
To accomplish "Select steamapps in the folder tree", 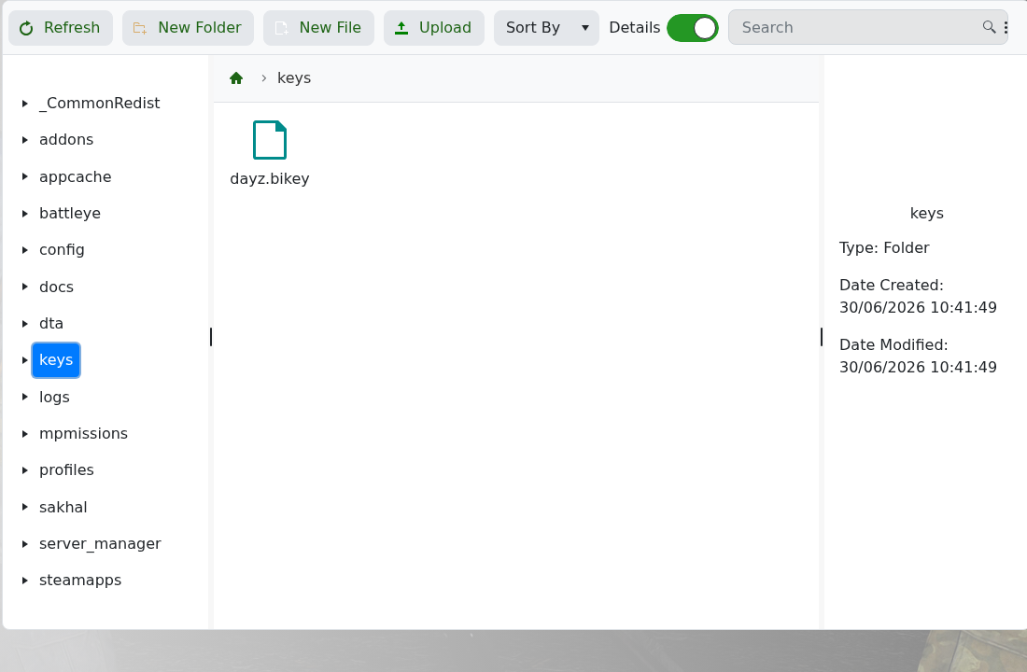I will coord(80,581).
